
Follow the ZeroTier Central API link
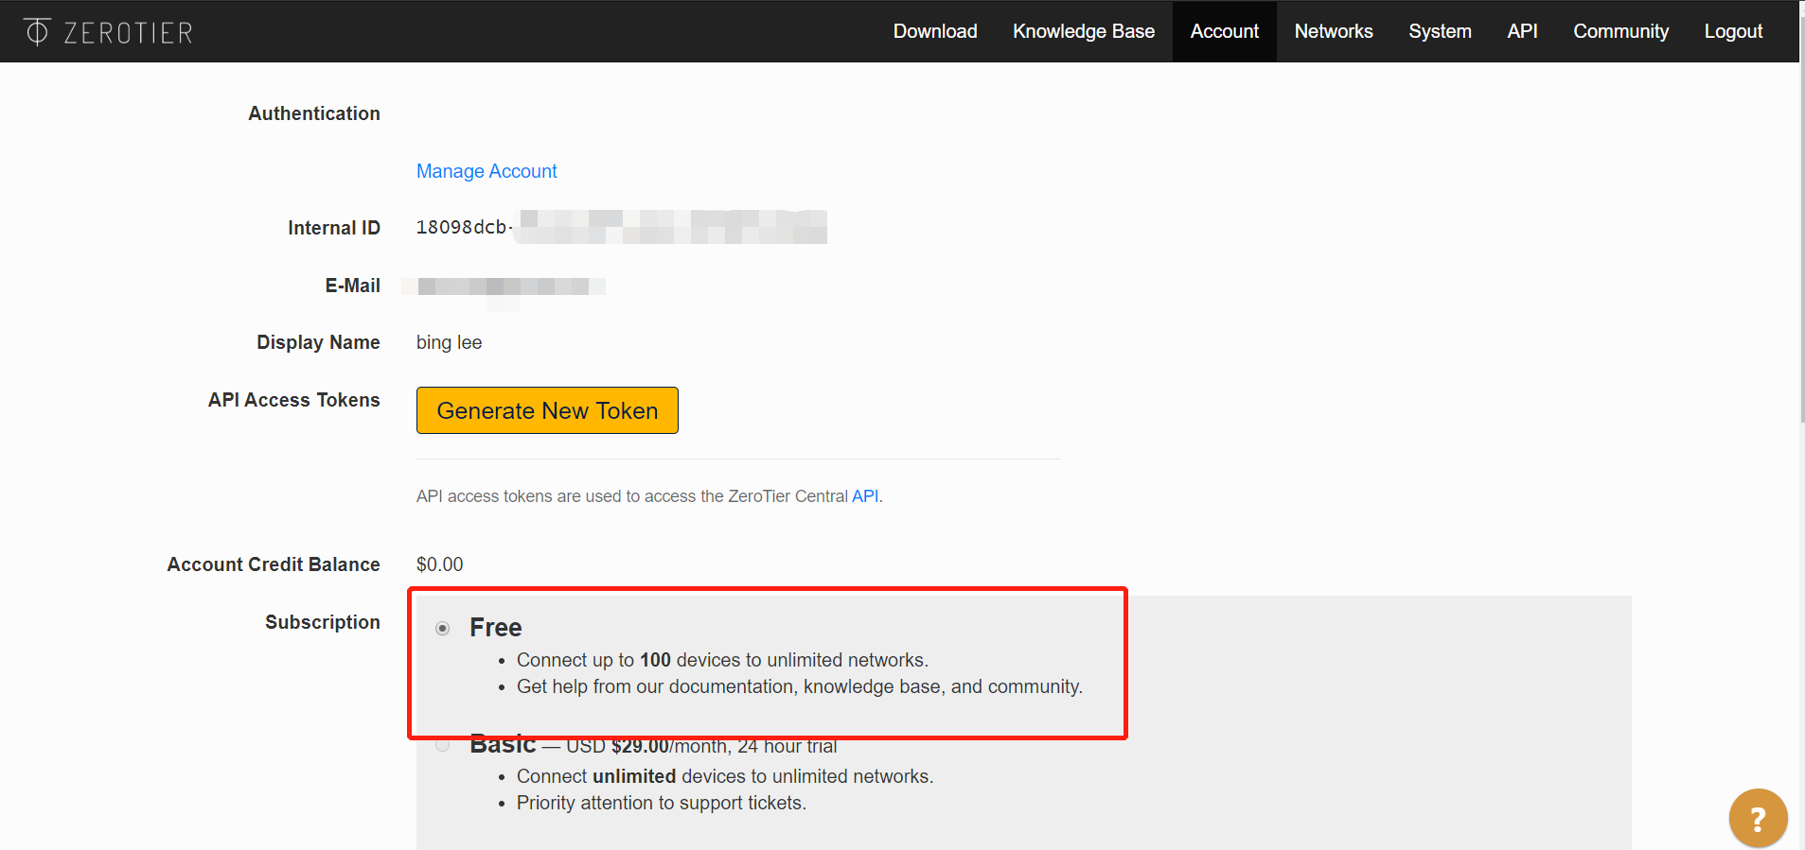865,496
